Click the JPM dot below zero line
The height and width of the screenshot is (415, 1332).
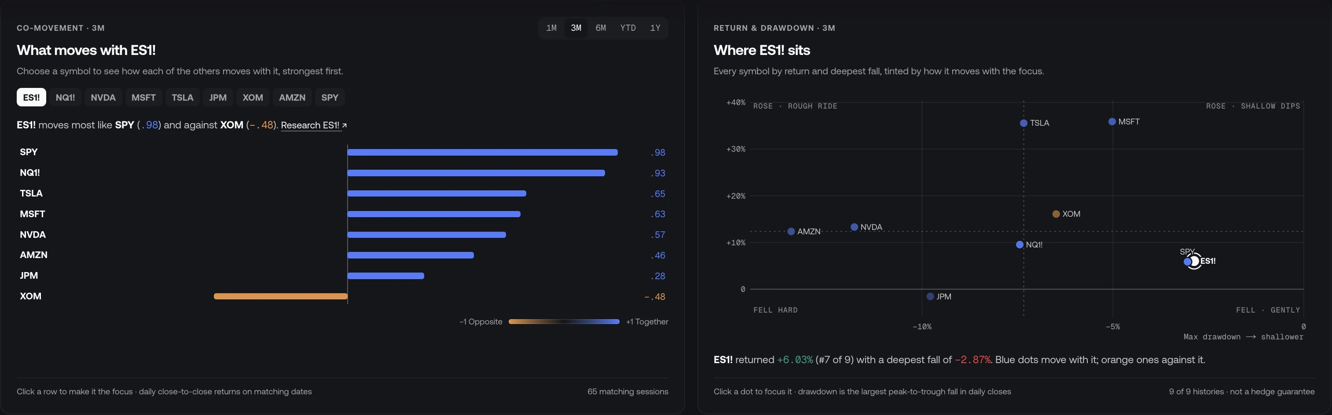click(x=930, y=296)
